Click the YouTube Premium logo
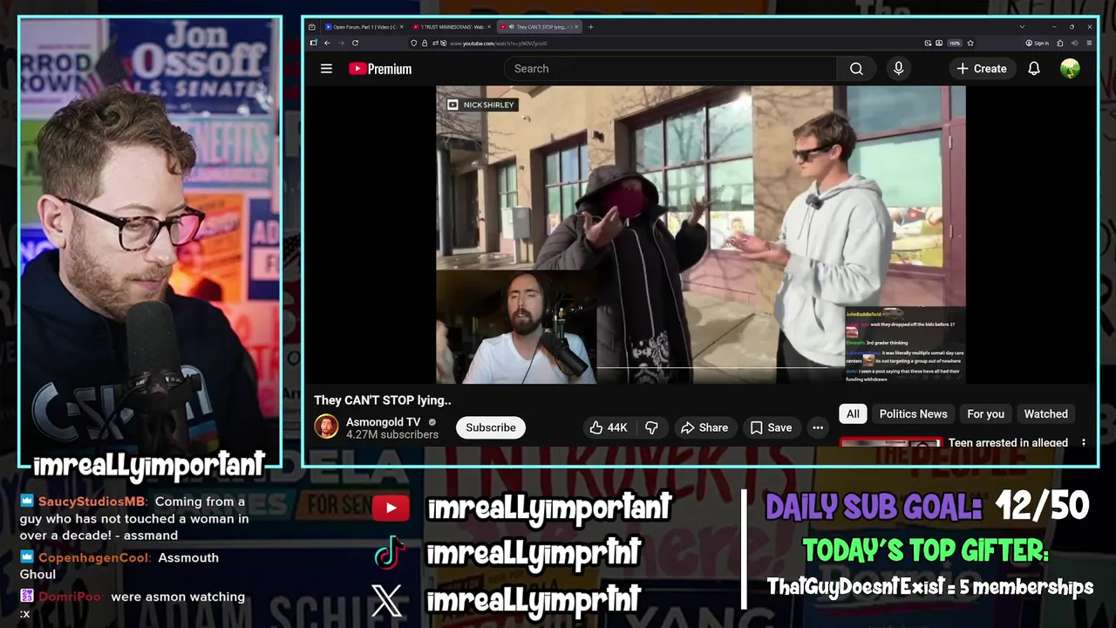Screen dimensions: 1116x628 380,68
